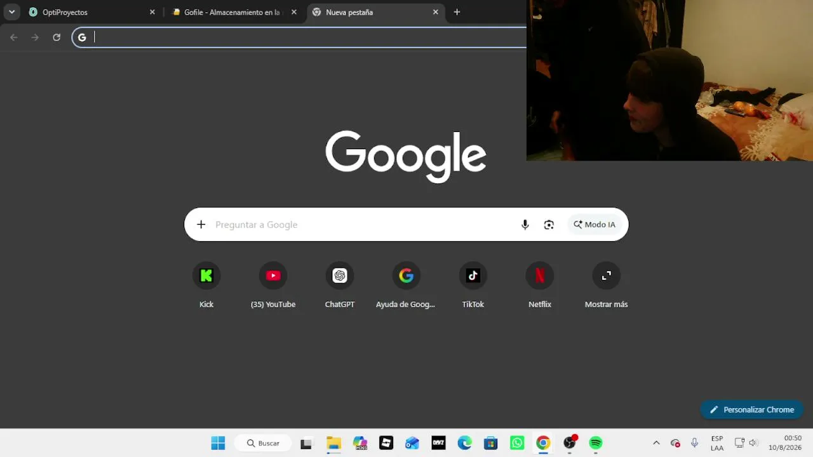Open OBS Studio from the taskbar

point(570,443)
